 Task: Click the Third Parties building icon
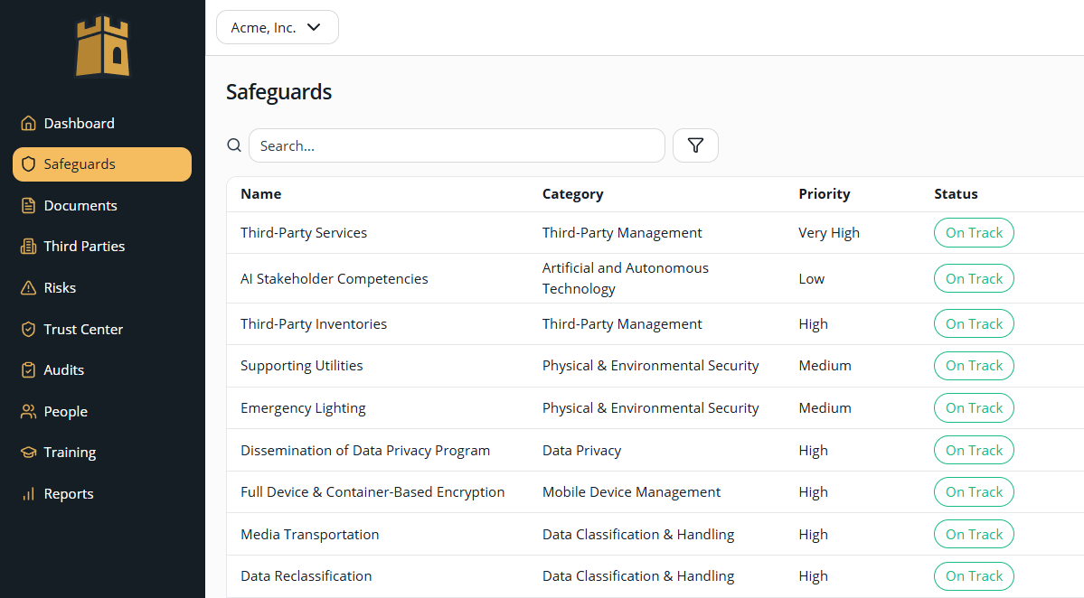[28, 246]
